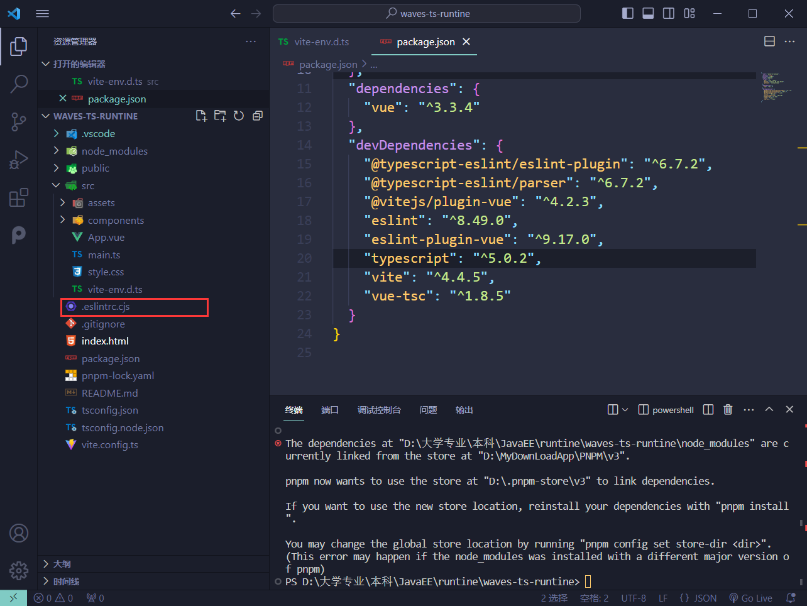Create new folder in WAVES-TS-RUNTIME

(220, 116)
